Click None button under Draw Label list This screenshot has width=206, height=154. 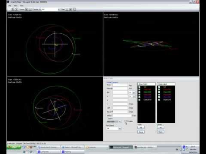click(x=161, y=132)
